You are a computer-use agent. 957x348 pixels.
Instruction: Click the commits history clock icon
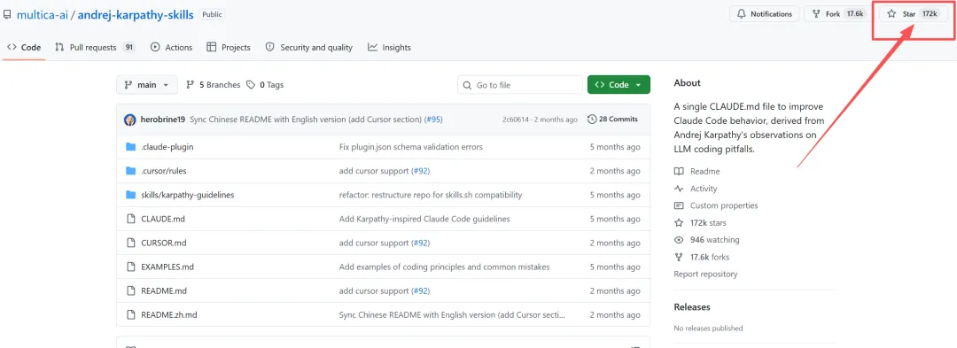click(591, 120)
